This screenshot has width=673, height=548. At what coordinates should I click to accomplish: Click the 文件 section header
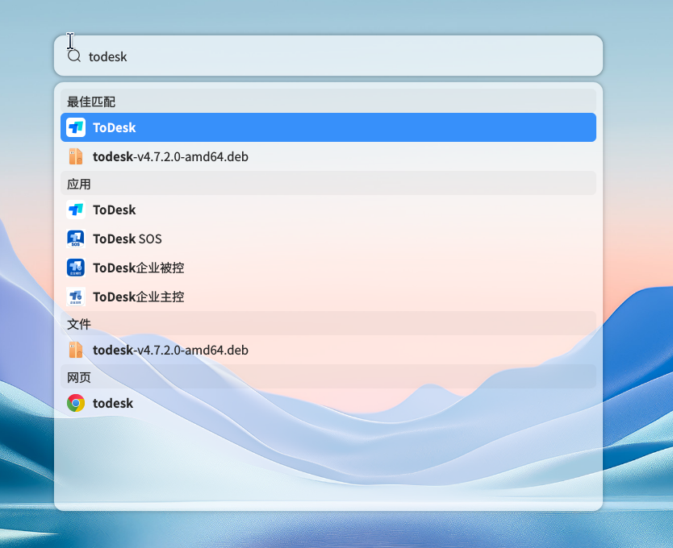(x=79, y=324)
